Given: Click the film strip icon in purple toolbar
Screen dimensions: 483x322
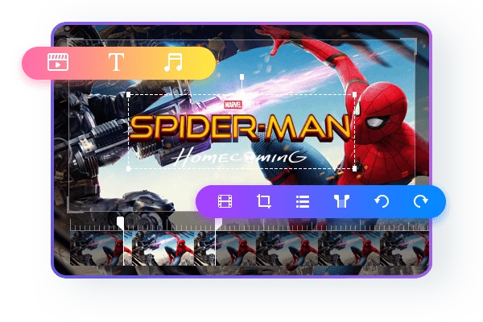Looking at the screenshot, I should (x=225, y=201).
